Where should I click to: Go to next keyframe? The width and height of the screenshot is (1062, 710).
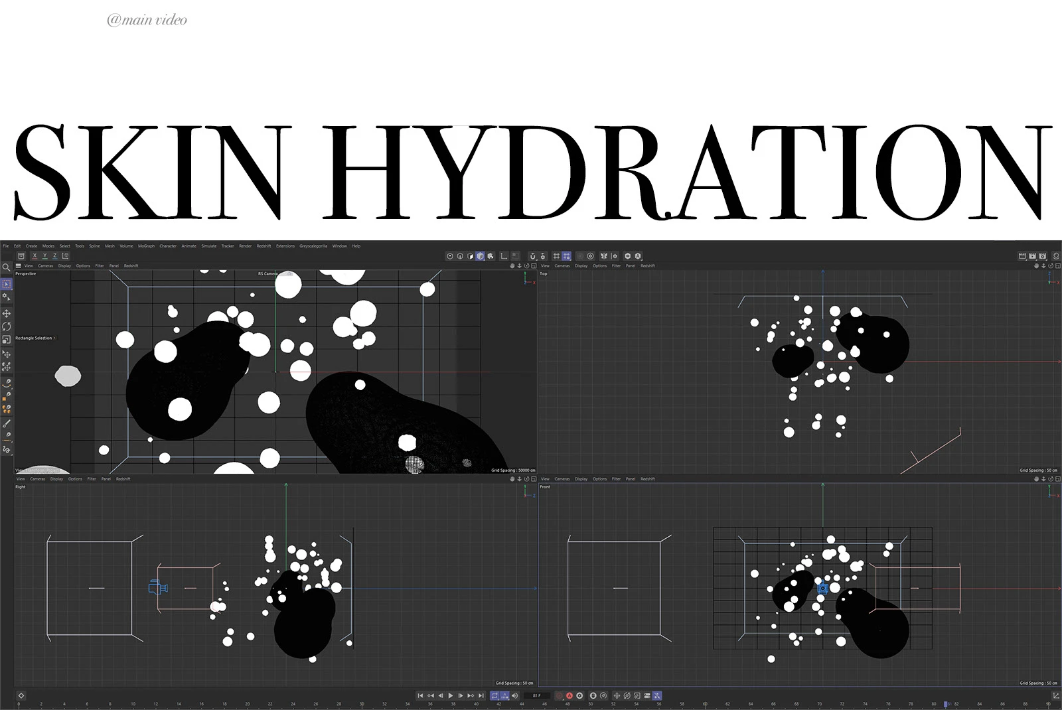click(x=471, y=695)
